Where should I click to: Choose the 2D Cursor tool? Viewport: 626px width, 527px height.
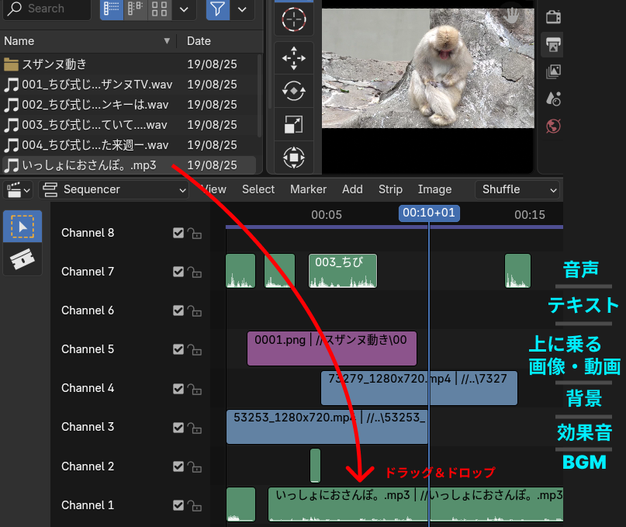click(293, 19)
